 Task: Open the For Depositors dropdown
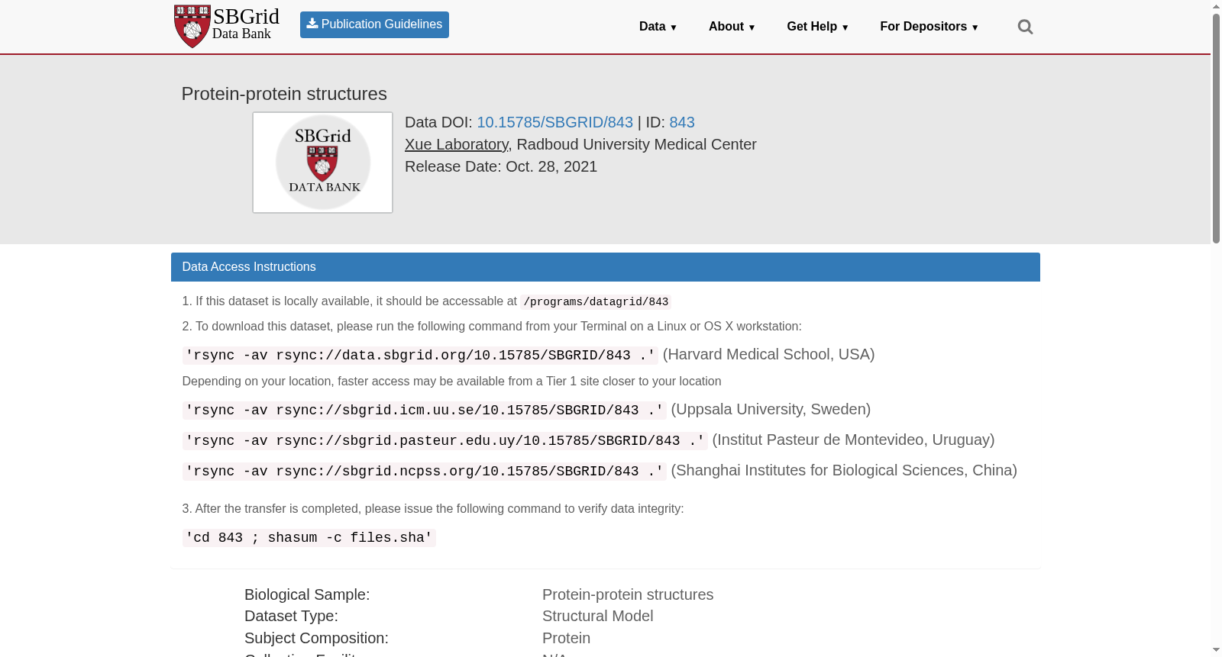tap(929, 27)
